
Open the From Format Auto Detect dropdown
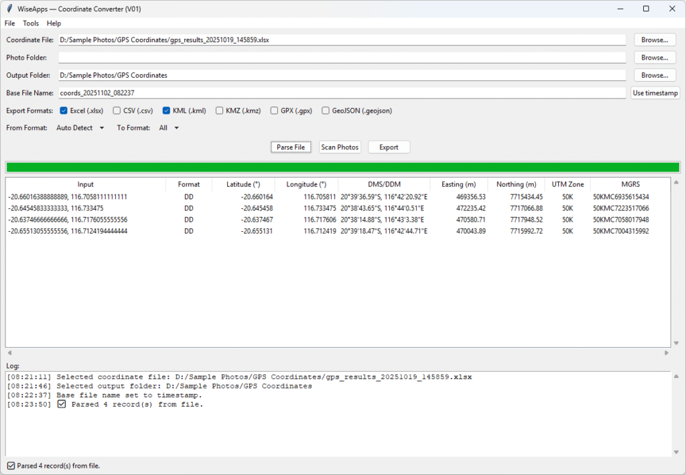pyautogui.click(x=79, y=128)
